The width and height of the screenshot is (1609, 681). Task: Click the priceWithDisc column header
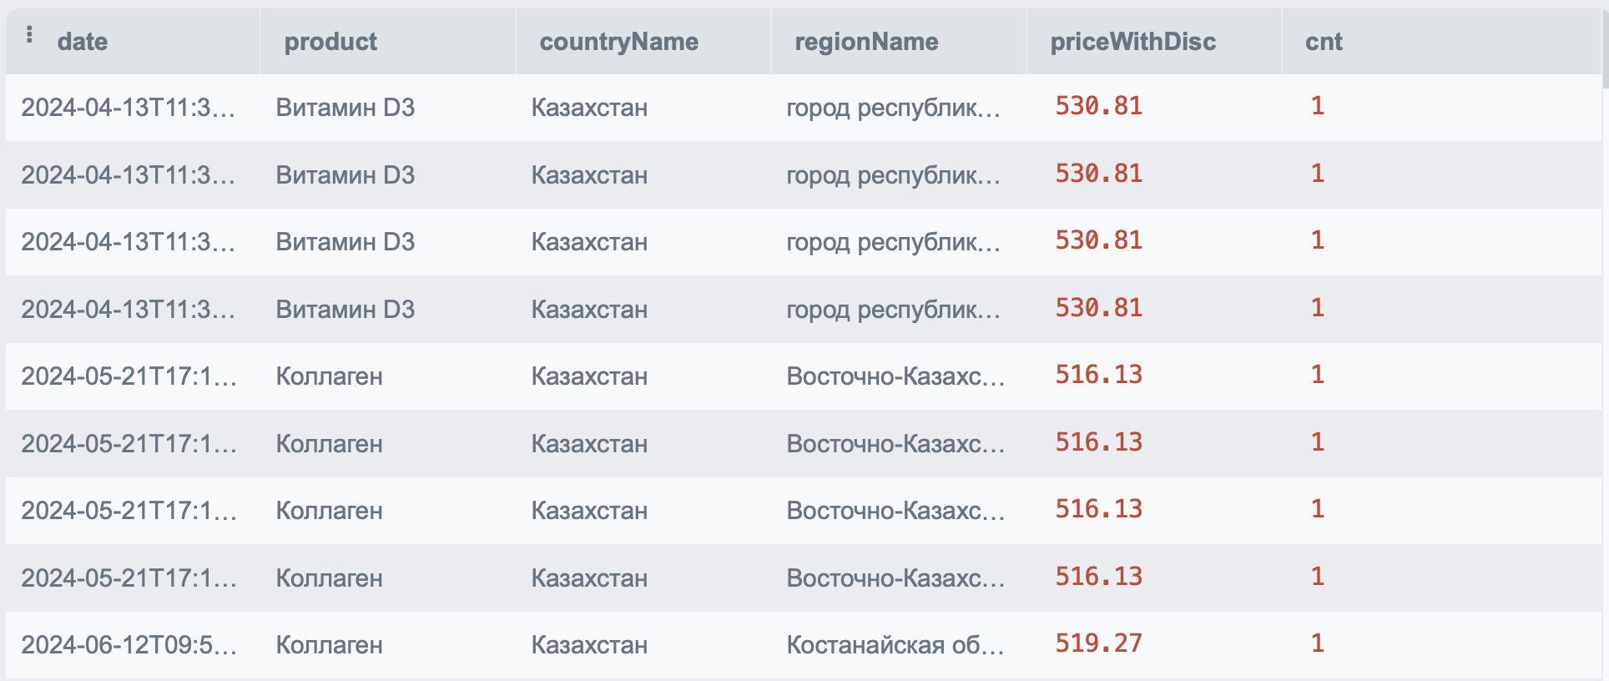pos(1132,42)
